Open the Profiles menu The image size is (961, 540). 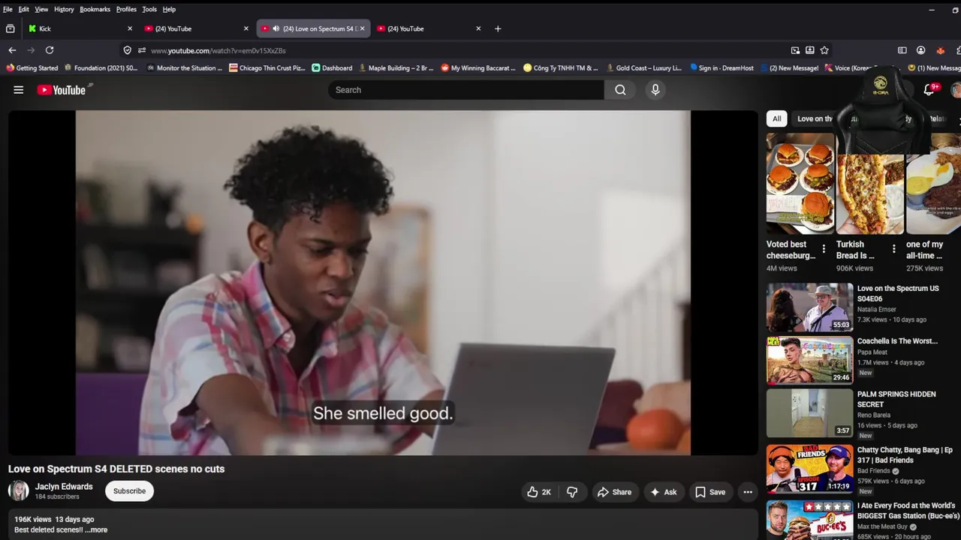tap(126, 9)
